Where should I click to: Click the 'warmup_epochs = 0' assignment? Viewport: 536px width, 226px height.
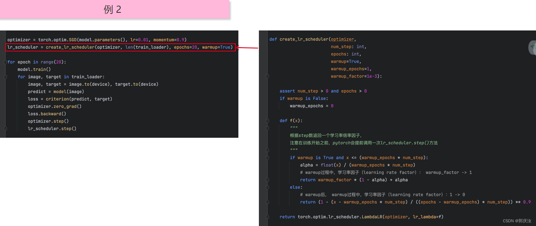(312, 106)
